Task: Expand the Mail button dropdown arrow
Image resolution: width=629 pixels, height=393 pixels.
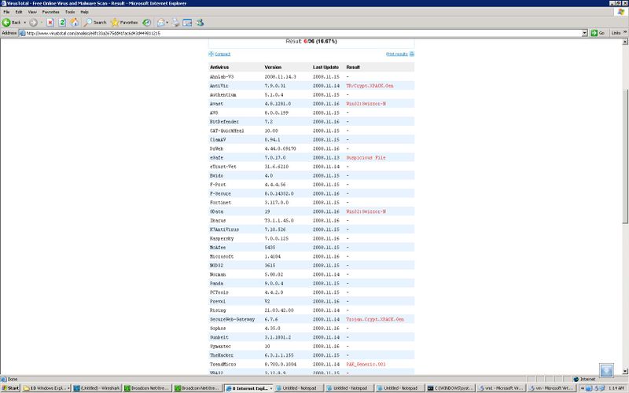Action: (x=167, y=23)
